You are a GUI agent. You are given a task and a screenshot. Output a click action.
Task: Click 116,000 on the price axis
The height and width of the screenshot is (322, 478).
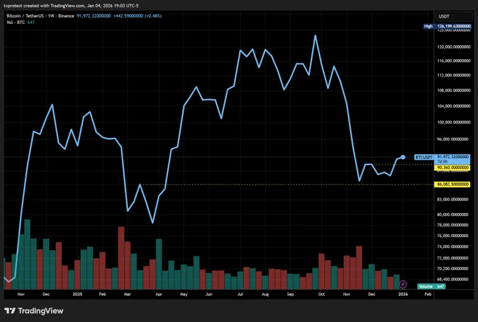click(453, 60)
